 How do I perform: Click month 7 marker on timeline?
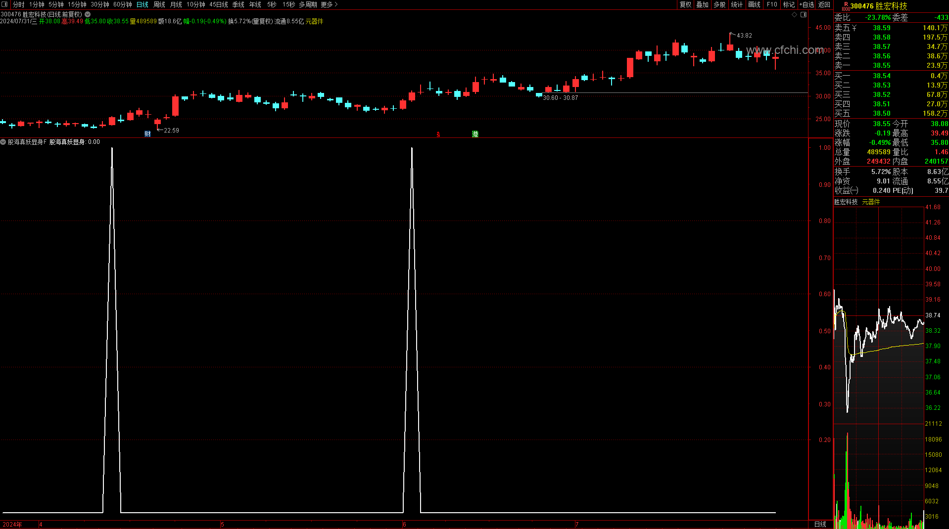click(577, 524)
